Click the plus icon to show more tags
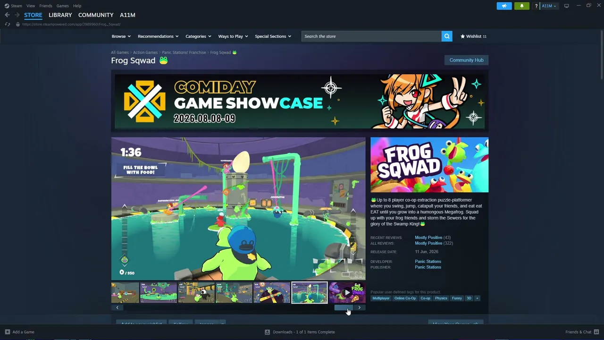Viewport: 604px width, 340px height. (477, 298)
